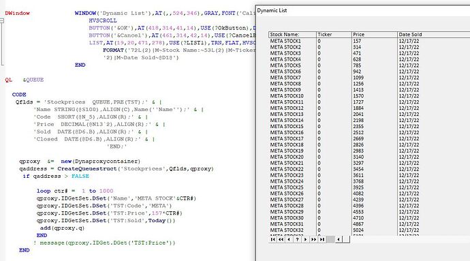Step up one row with the single left arrow

(x=289, y=239)
